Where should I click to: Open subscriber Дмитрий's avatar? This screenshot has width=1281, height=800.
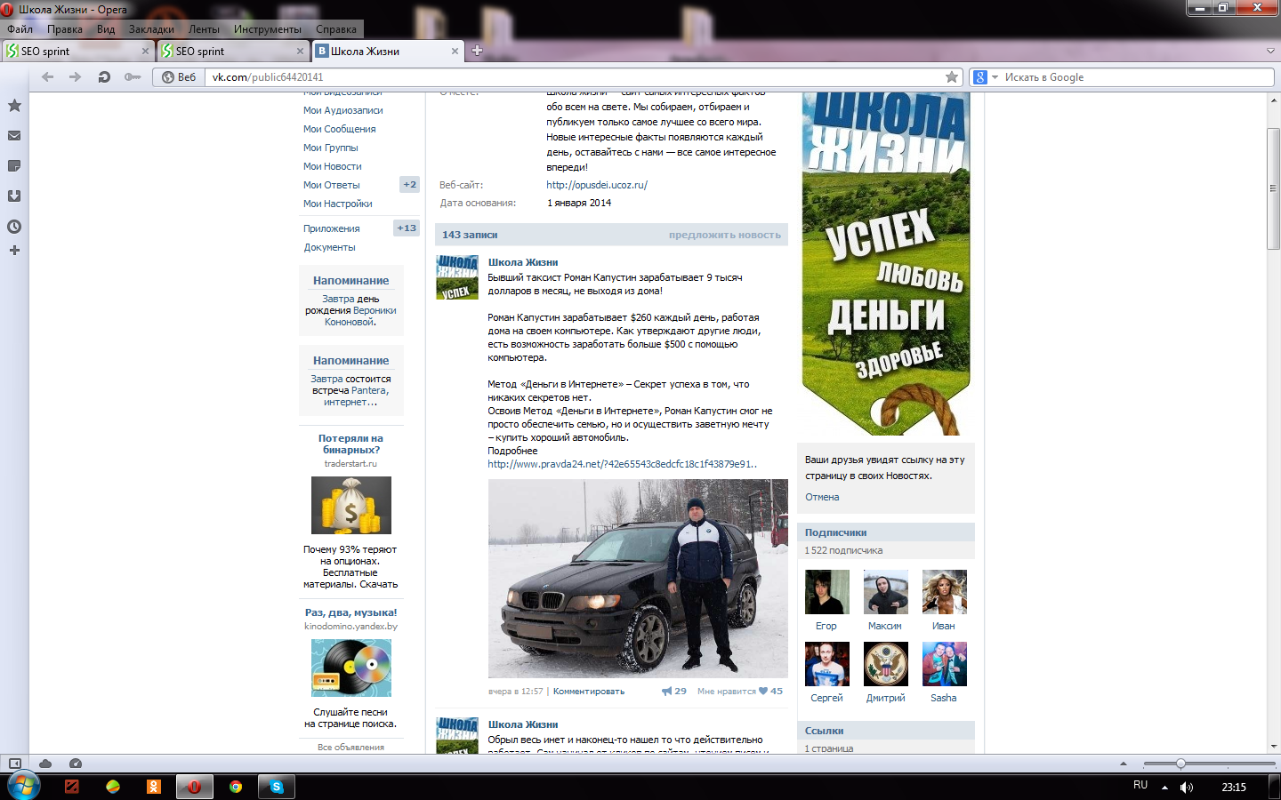[x=886, y=664]
